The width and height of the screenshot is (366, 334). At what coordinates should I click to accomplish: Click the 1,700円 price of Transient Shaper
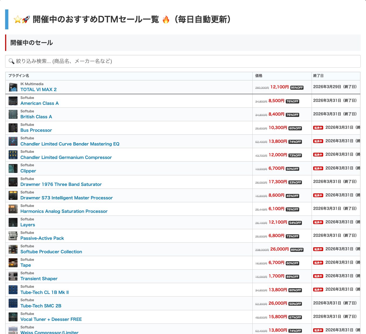[x=277, y=276]
